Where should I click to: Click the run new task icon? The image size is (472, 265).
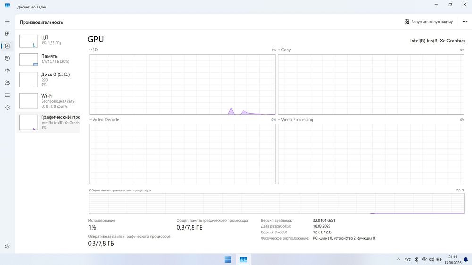[x=407, y=22]
